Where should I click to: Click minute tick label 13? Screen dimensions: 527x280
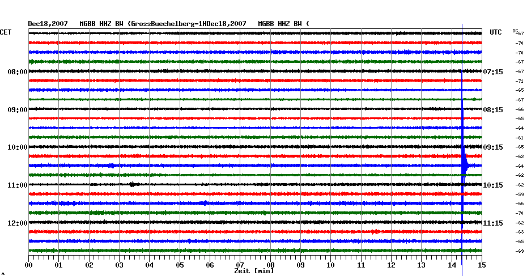click(x=422, y=265)
